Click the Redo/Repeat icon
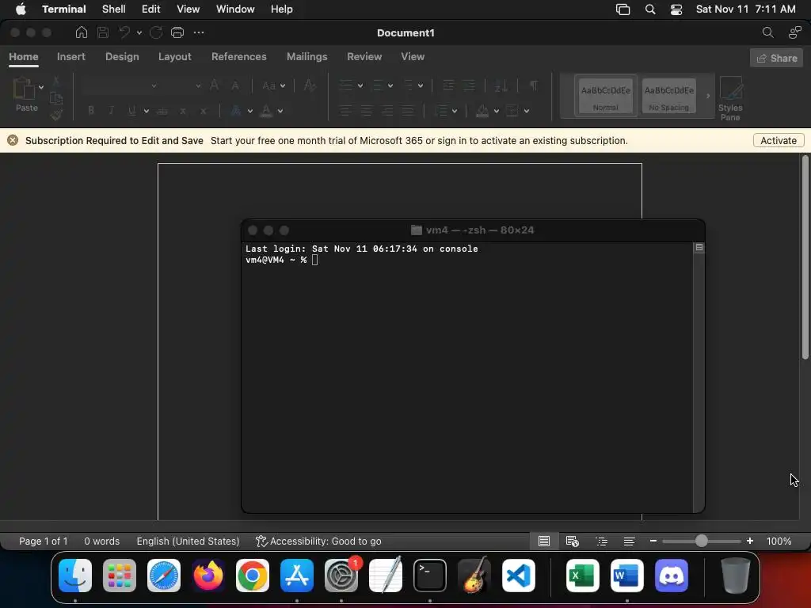 (156, 32)
